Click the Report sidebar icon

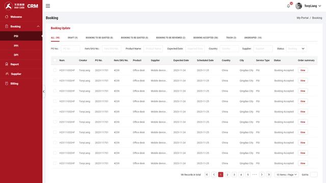(x=7, y=64)
